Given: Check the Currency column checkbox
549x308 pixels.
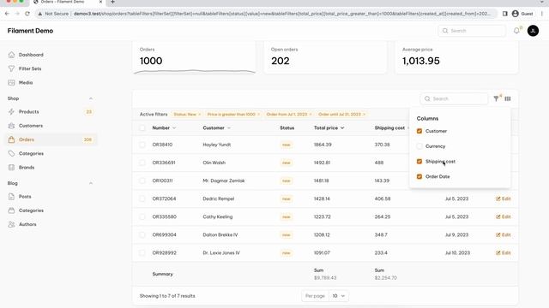Looking at the screenshot, I should pos(419,146).
